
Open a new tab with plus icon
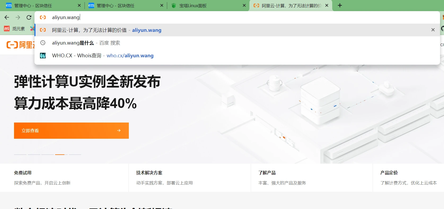[x=340, y=6]
